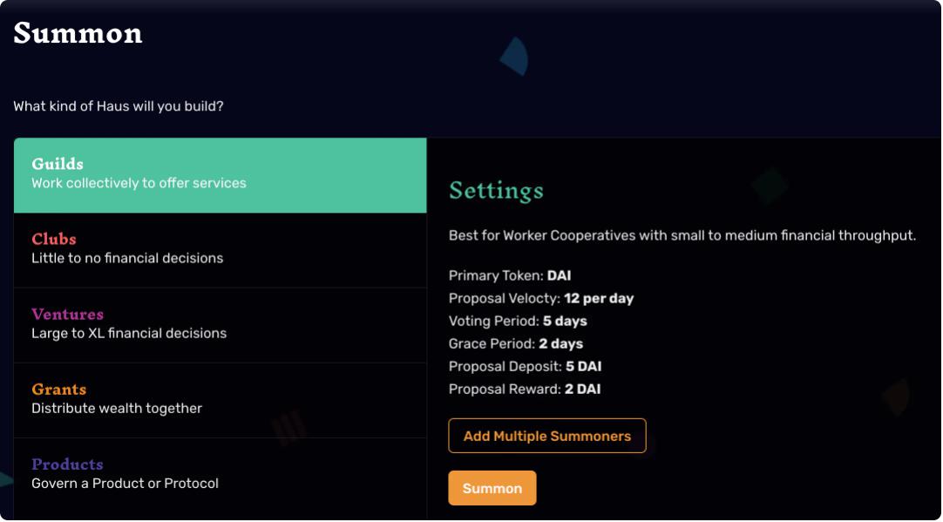Click the 'Little to no financial decisions' subtitle
Viewport: 943px width, 522px height.
point(127,258)
